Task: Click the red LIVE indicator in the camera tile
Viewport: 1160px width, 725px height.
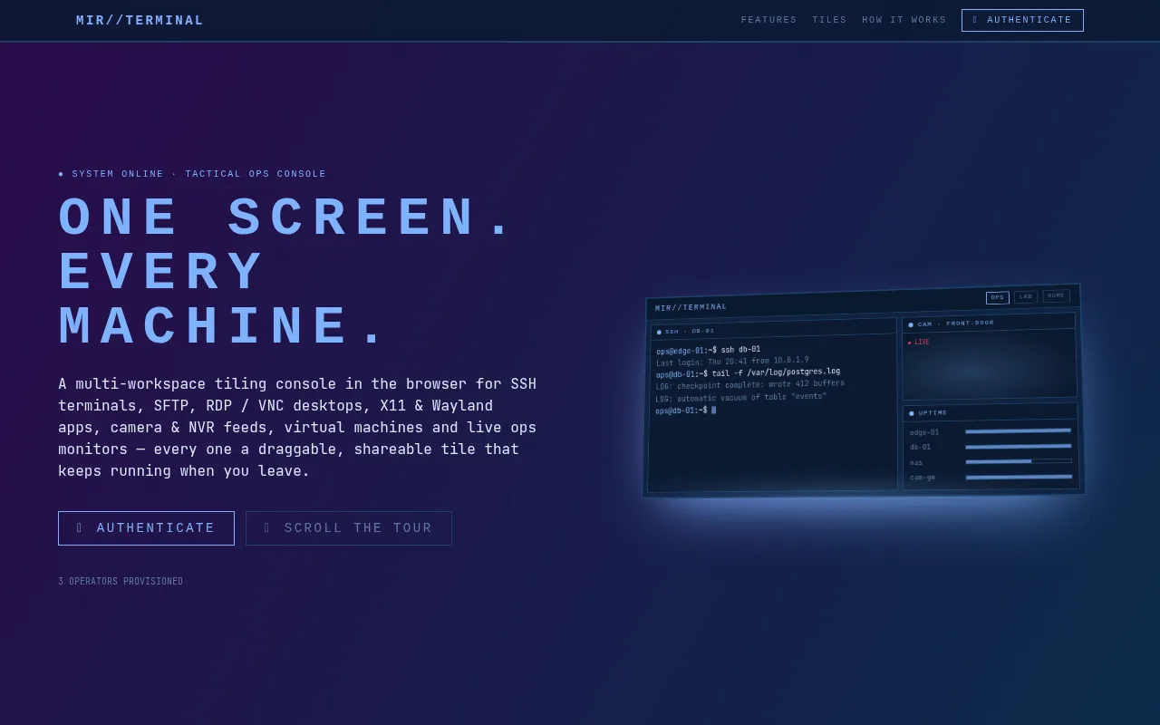Action: coord(919,343)
